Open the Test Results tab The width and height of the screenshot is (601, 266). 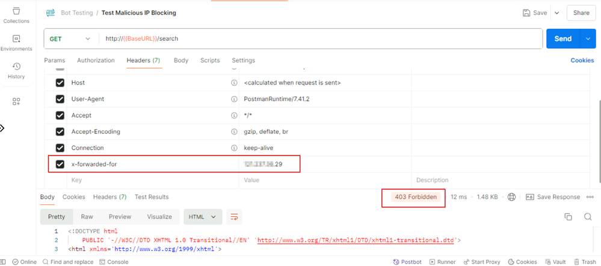pos(152,197)
